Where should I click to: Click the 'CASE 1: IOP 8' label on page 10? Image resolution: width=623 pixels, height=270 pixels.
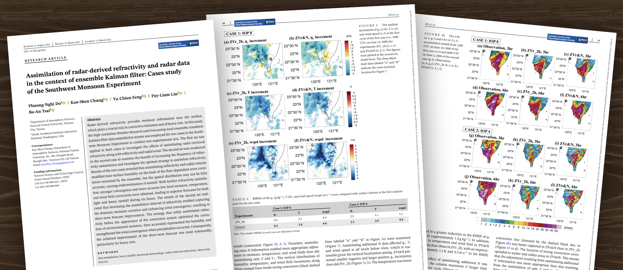click(x=239, y=33)
